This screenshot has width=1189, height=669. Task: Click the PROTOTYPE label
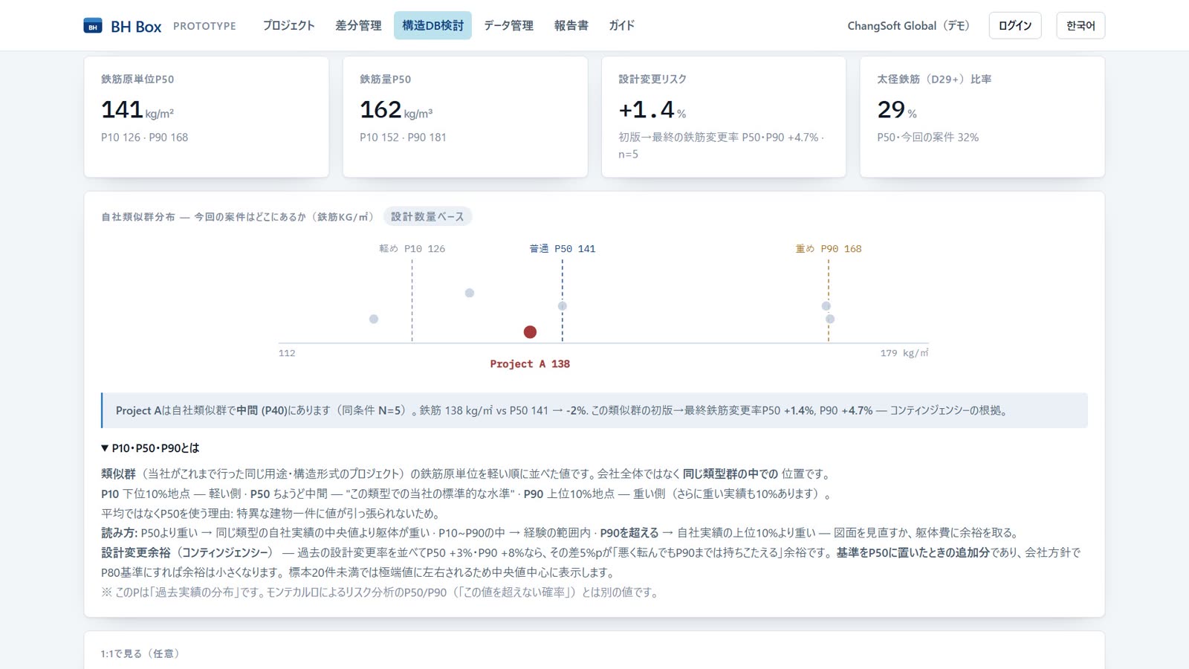204,26
